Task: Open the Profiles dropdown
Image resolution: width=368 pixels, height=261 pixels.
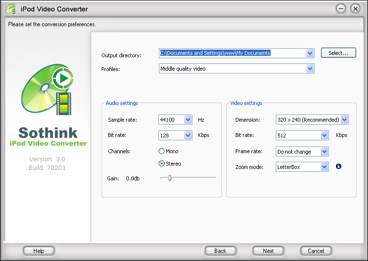Action: 237,69
